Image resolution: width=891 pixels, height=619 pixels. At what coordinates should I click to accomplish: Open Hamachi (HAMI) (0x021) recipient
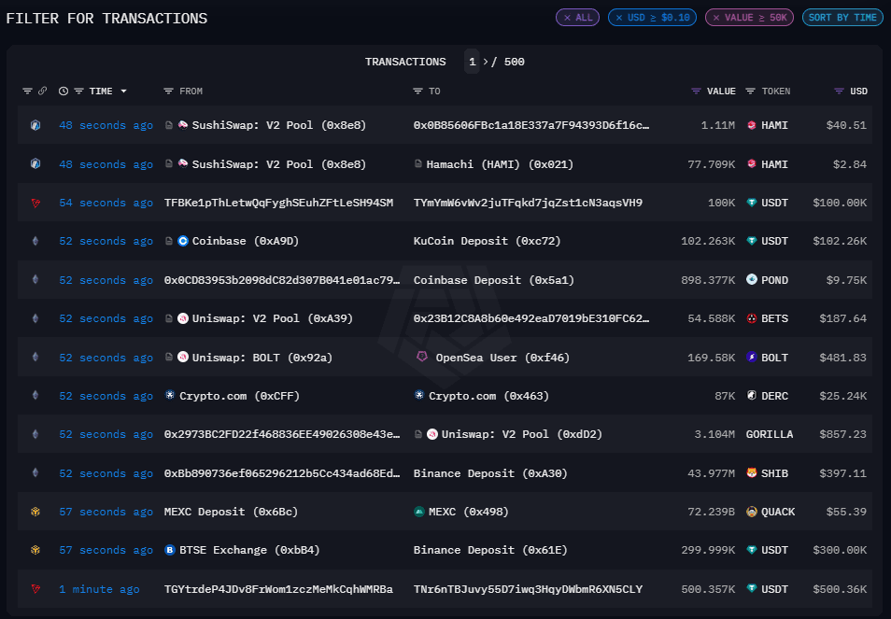click(500, 164)
